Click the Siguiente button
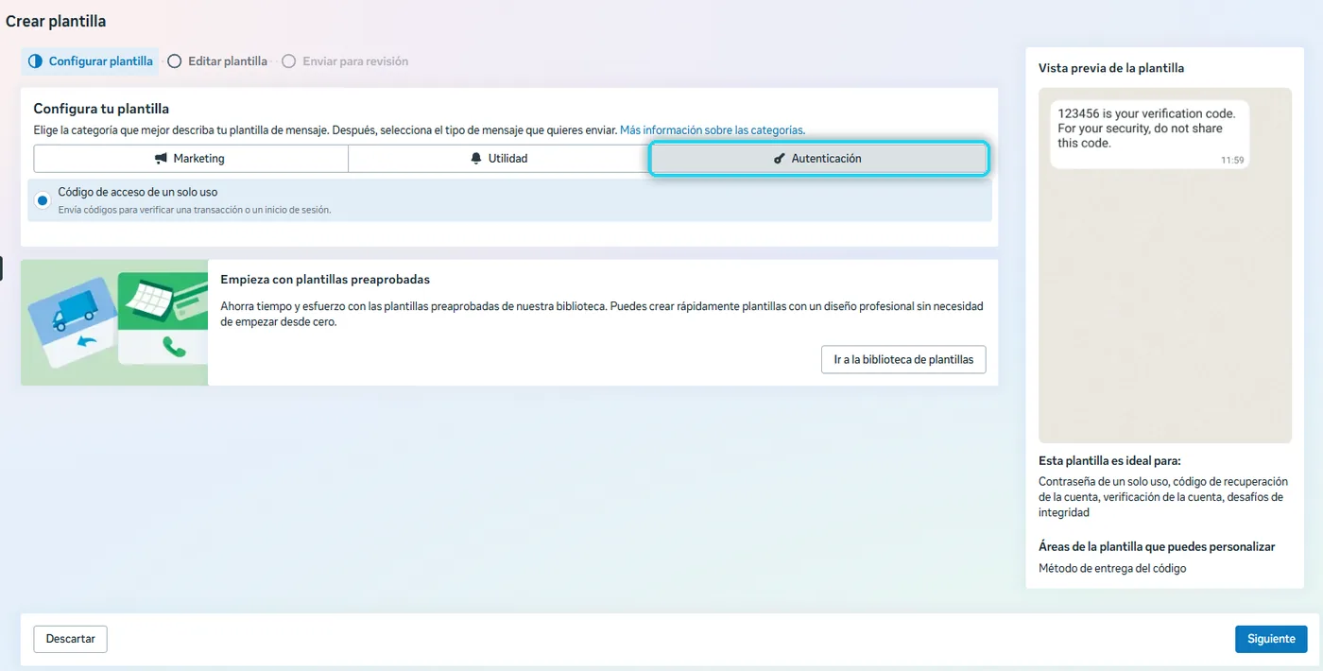This screenshot has height=671, width=1323. 1271,639
